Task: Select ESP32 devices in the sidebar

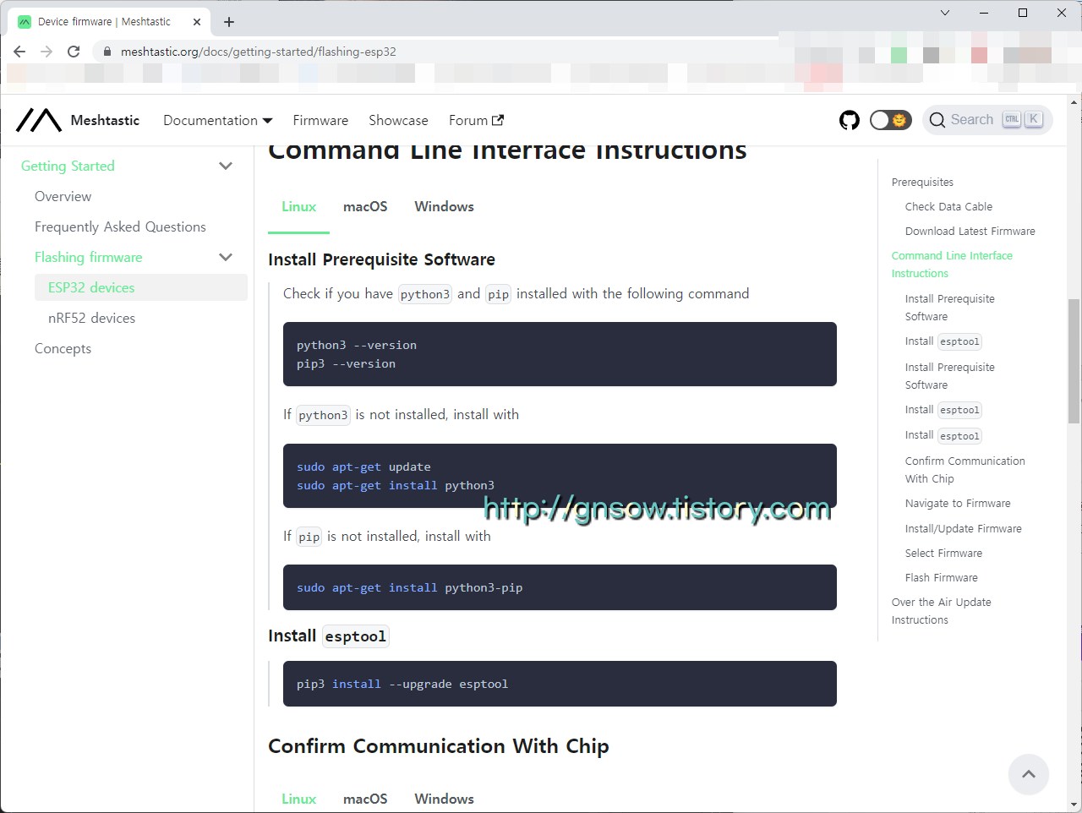Action: coord(141,287)
